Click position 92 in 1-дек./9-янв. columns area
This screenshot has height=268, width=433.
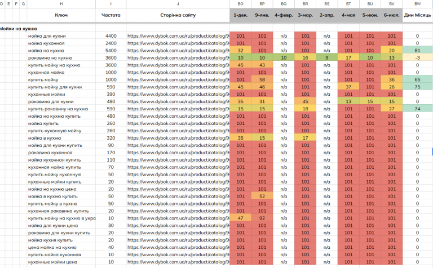tap(262, 218)
